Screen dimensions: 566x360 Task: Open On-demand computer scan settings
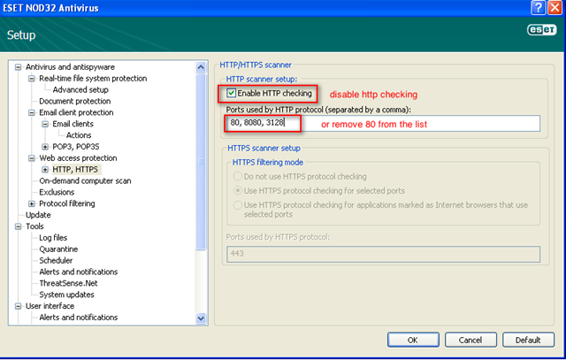[x=85, y=181]
